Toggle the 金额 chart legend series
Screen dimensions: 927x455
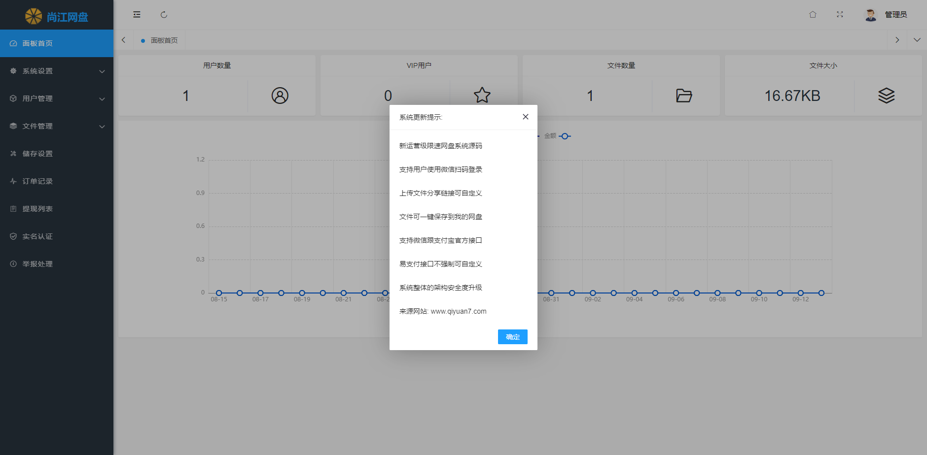[557, 136]
